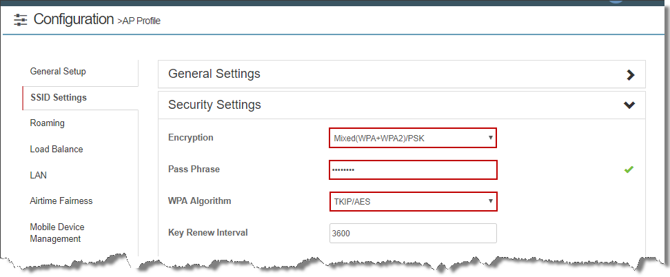
Task: Open the Airtime Fairness settings
Action: click(x=61, y=201)
